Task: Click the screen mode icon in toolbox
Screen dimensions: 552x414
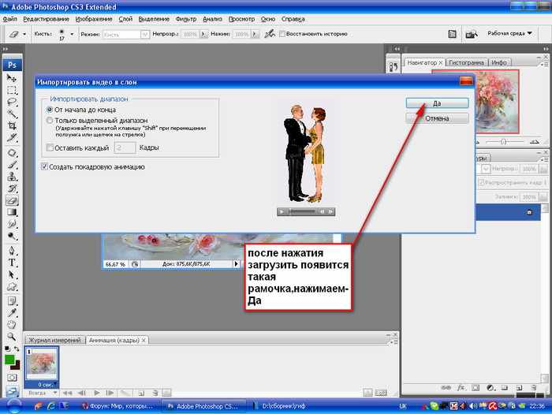Action: point(12,391)
